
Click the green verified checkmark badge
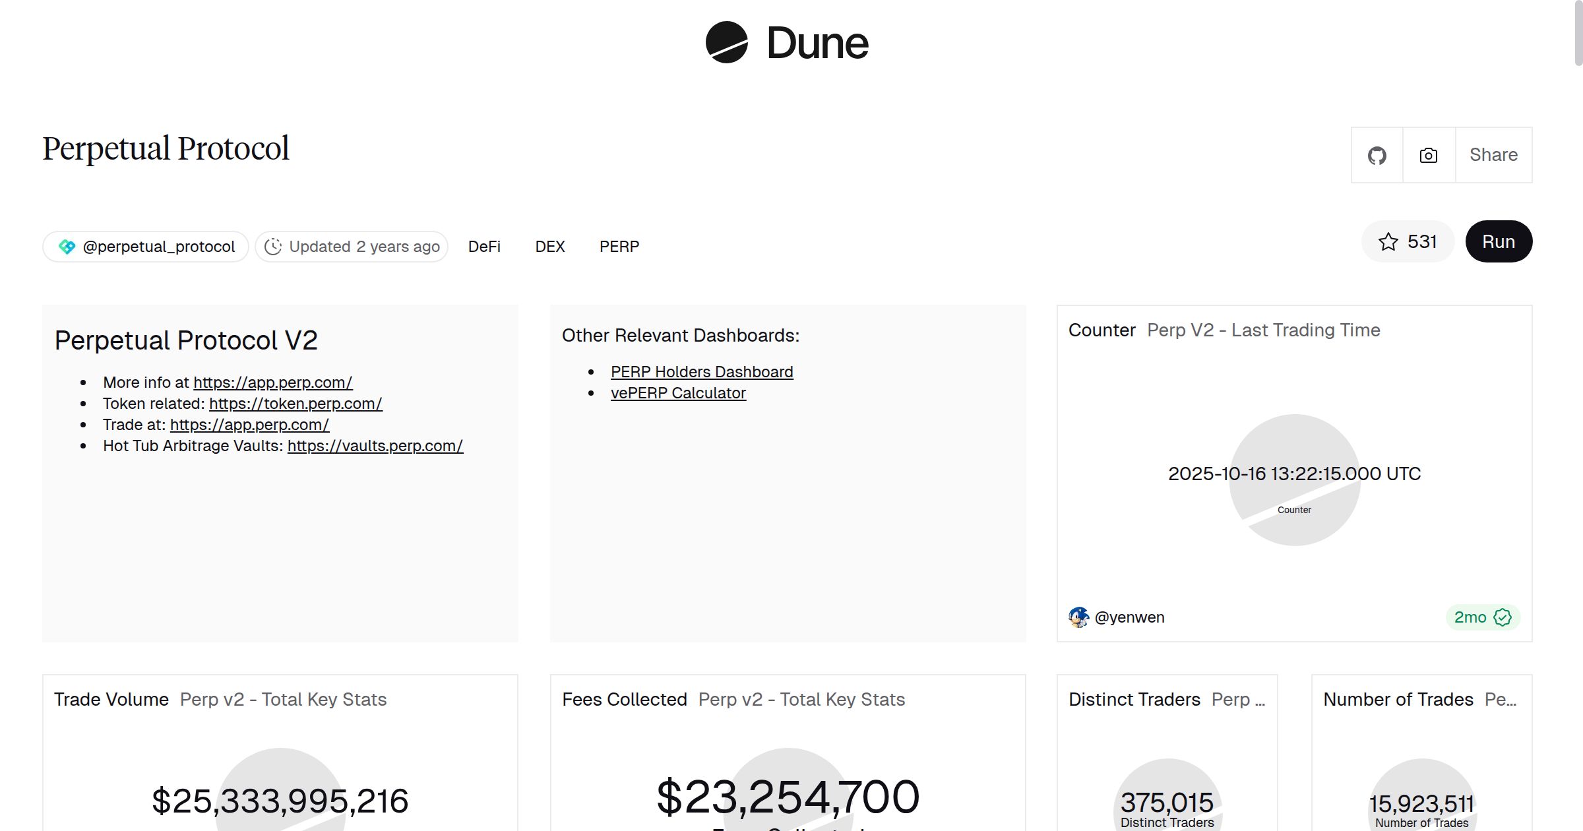(x=1503, y=617)
